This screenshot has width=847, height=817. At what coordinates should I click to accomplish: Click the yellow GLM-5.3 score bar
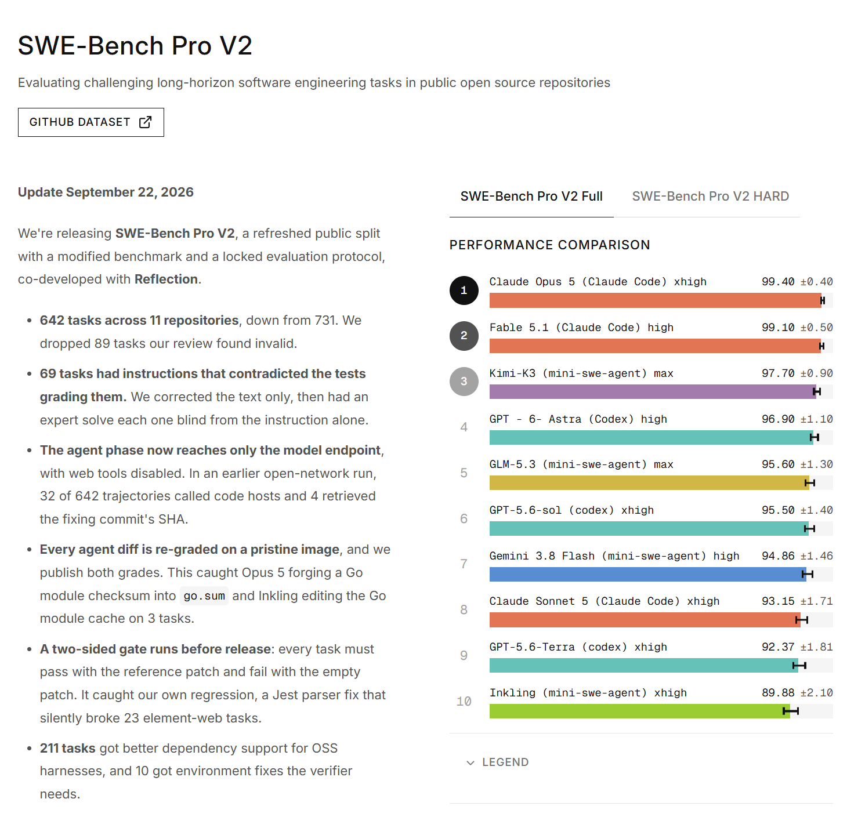click(649, 483)
